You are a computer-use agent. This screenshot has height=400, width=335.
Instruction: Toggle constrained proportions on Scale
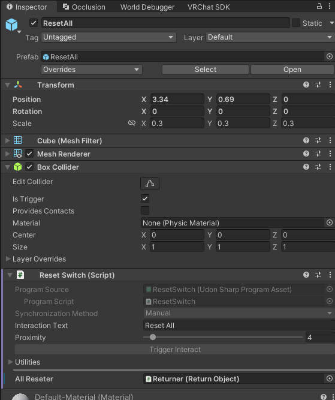click(132, 123)
